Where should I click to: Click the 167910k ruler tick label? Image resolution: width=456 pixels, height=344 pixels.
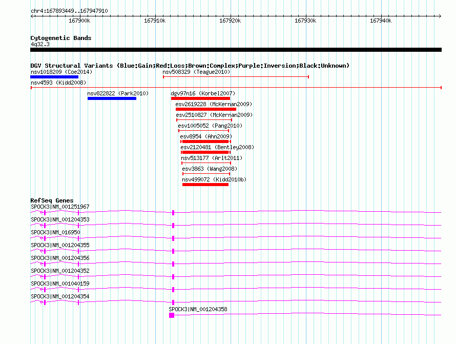point(155,21)
